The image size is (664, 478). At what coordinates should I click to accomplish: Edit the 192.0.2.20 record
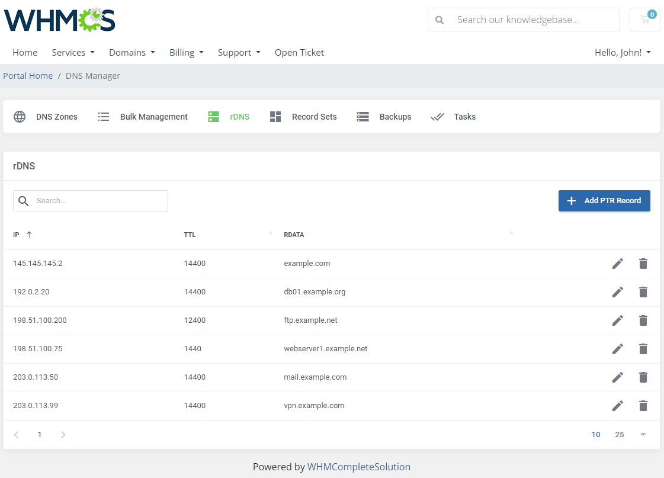(x=617, y=291)
